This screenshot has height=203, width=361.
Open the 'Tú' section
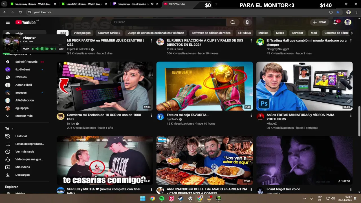[9, 129]
